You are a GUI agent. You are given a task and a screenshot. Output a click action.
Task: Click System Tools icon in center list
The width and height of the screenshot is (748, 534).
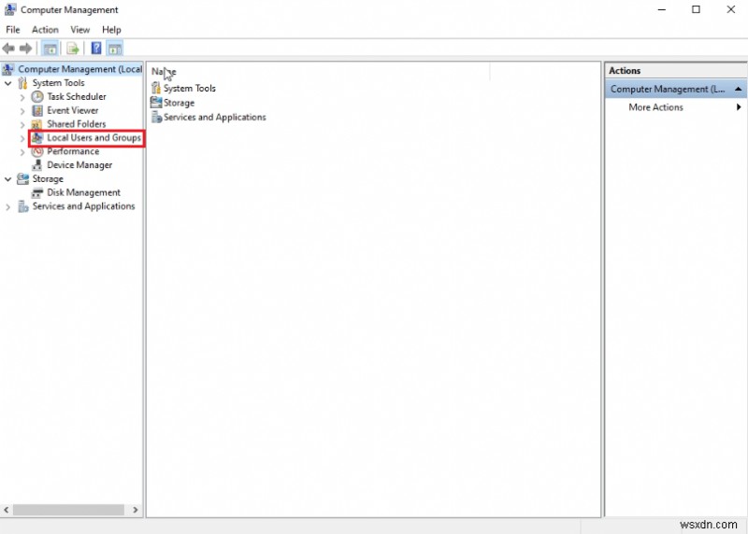tap(156, 88)
